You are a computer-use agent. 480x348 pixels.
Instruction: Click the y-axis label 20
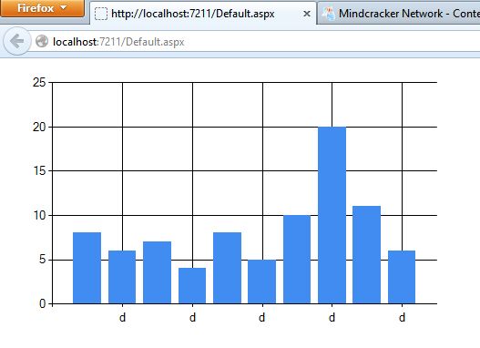tap(39, 127)
